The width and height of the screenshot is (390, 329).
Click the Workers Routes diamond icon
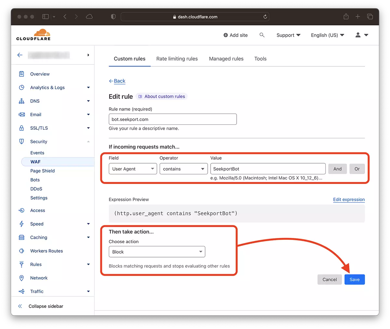[21, 251]
